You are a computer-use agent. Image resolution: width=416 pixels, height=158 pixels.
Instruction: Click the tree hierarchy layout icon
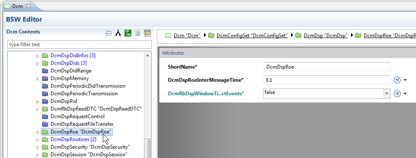pos(118,33)
